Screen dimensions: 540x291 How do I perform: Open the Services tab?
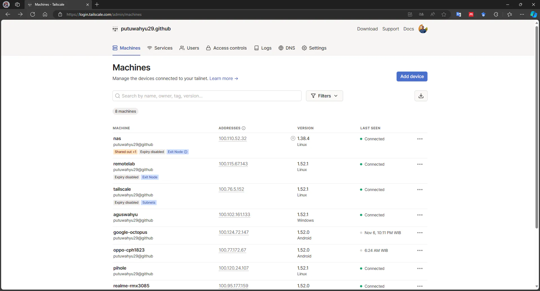point(160,48)
